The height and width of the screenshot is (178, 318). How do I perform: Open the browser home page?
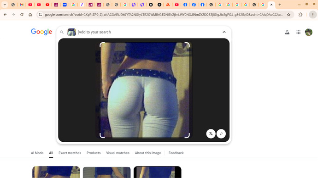(x=30, y=15)
